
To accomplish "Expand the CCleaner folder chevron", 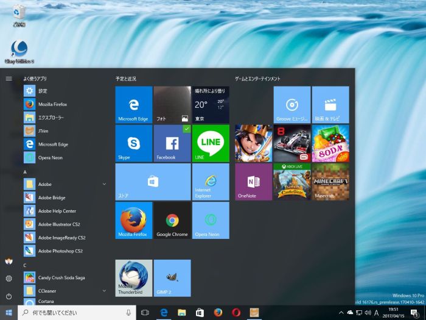I will [x=104, y=291].
